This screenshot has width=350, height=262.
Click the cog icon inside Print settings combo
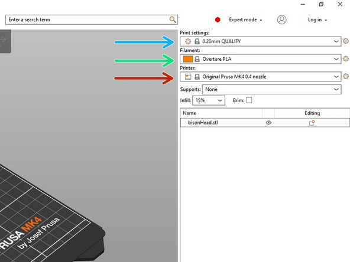pos(188,41)
